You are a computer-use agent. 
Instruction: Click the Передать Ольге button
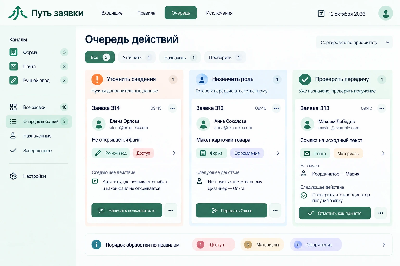click(232, 210)
